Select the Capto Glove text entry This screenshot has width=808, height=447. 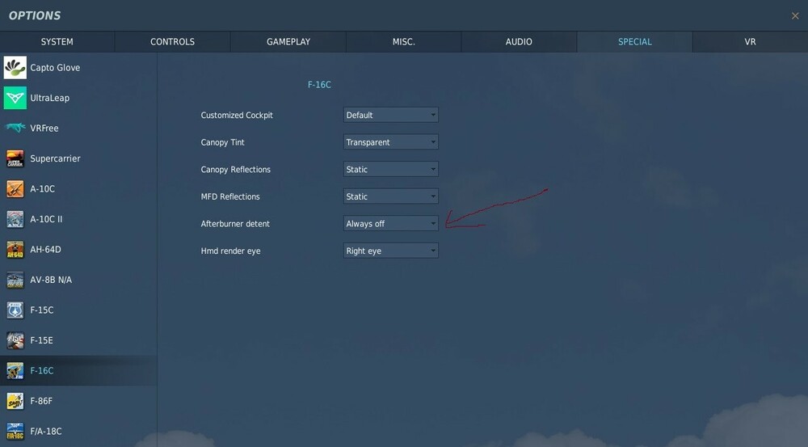click(x=55, y=68)
